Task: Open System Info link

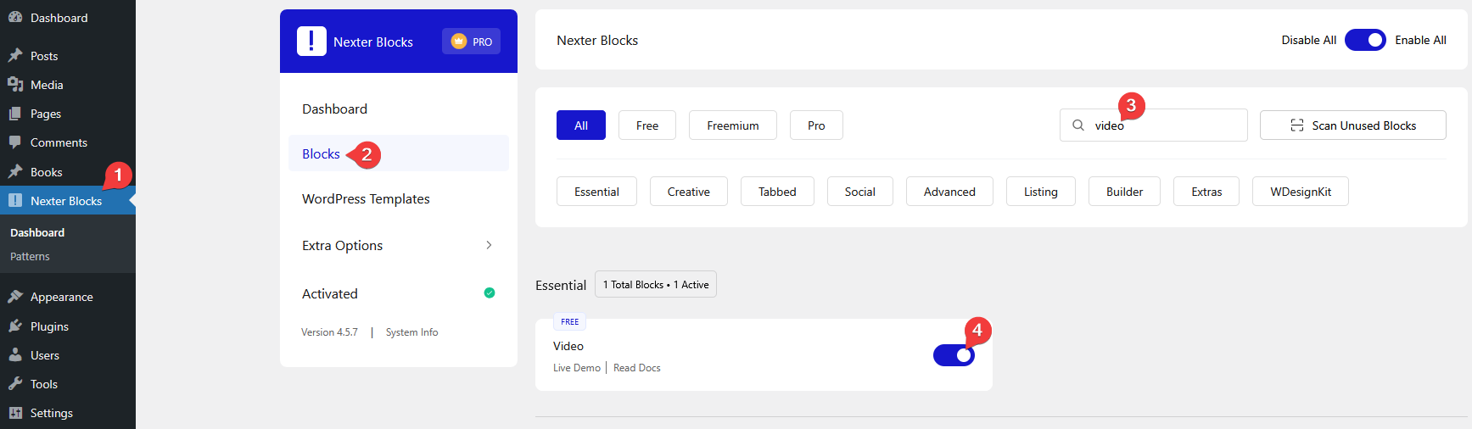Action: pyautogui.click(x=412, y=332)
